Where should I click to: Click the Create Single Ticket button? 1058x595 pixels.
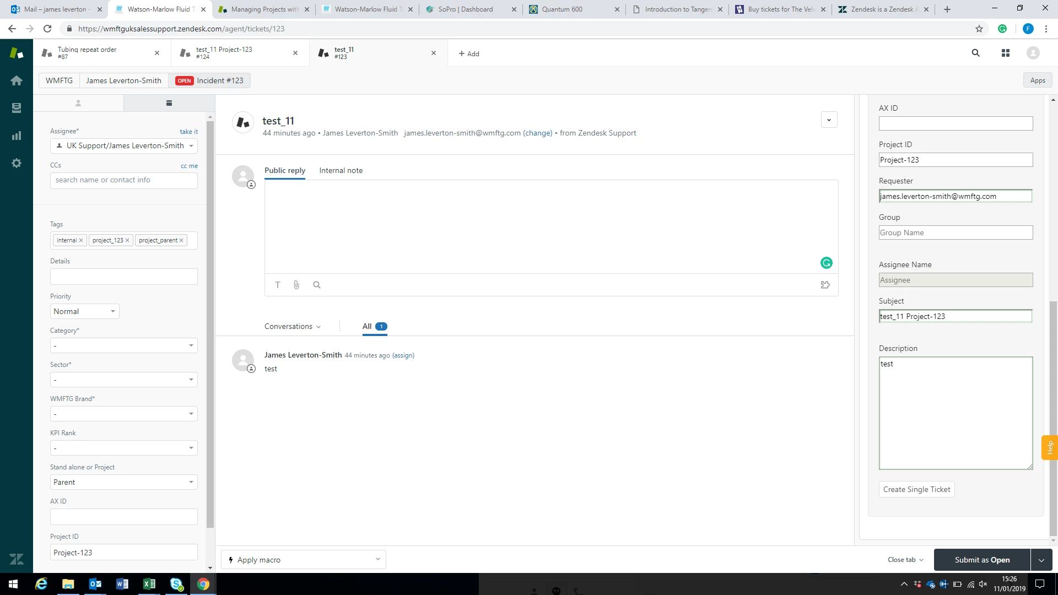pos(916,489)
